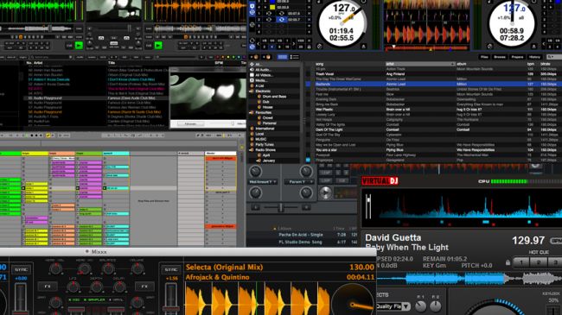Viewport: 562px width, 315px height.
Task: Click the library search icon beside History
Action: pyautogui.click(x=550, y=57)
